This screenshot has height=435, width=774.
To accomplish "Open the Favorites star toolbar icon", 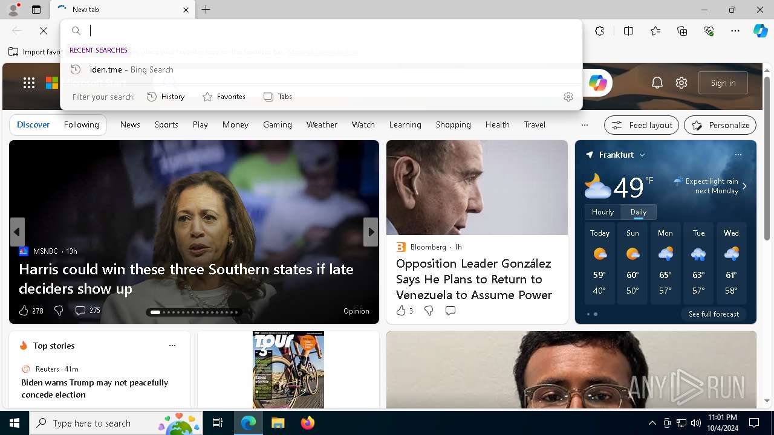I will pos(655,31).
